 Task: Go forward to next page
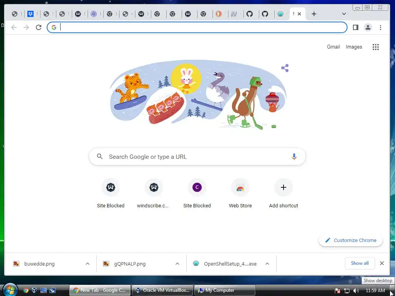click(x=26, y=27)
